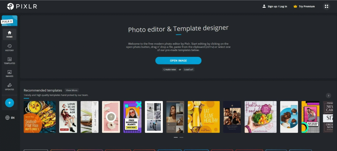Open the Updates megaphone icon
The width and height of the screenshot is (337, 151).
pyautogui.click(x=10, y=87)
